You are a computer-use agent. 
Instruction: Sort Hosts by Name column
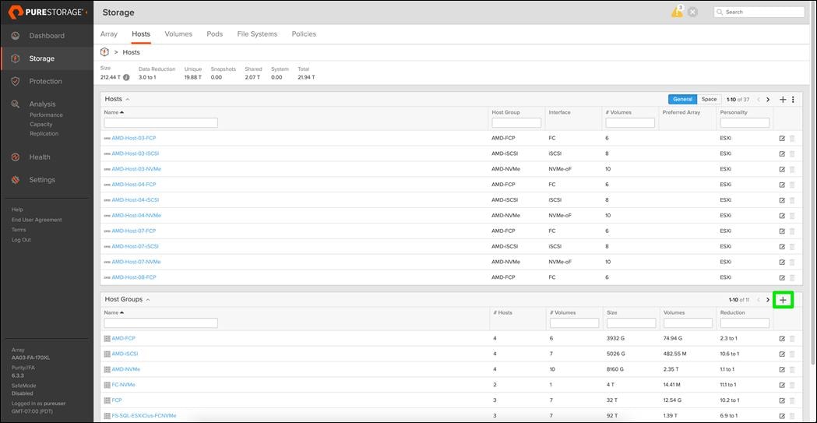click(x=114, y=112)
